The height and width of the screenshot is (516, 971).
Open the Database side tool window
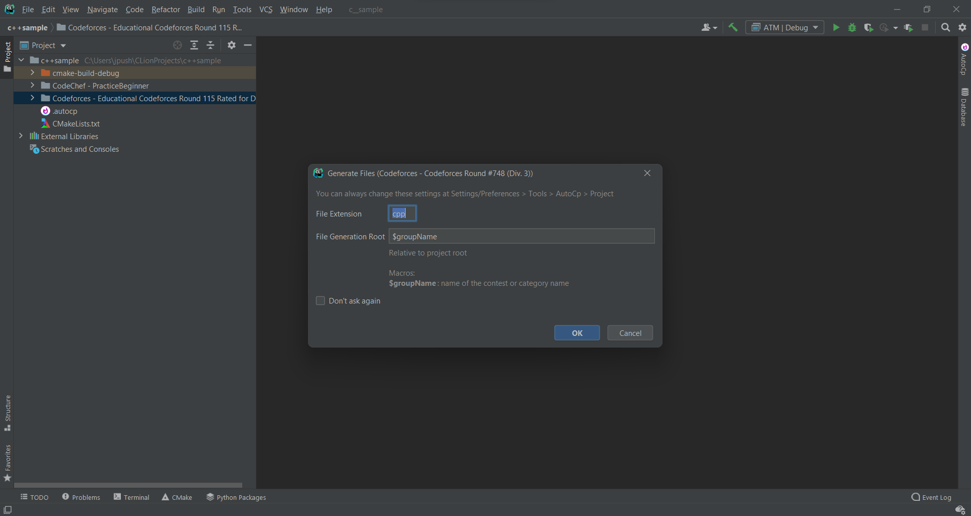(x=964, y=107)
